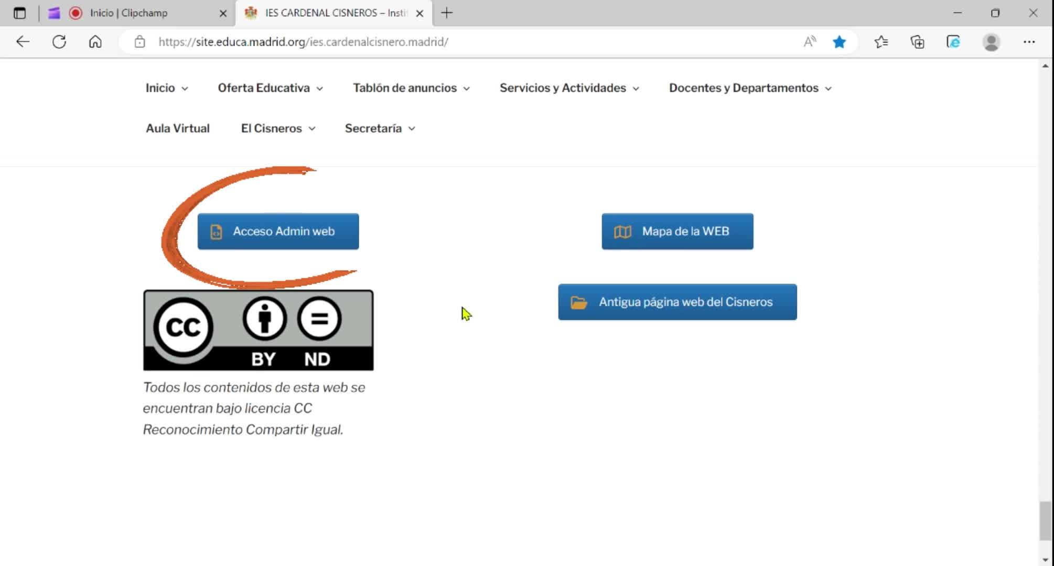The width and height of the screenshot is (1054, 566).
Task: Activate the Read aloud icon
Action: (x=810, y=42)
